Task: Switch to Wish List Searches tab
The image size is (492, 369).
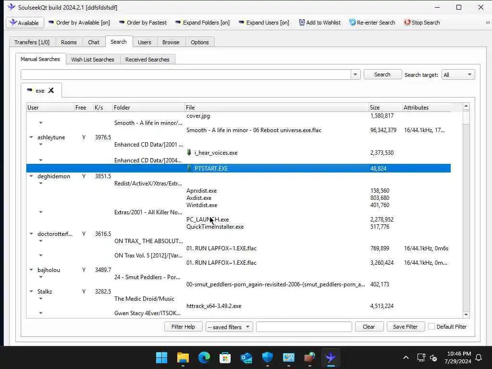Action: coord(93,59)
